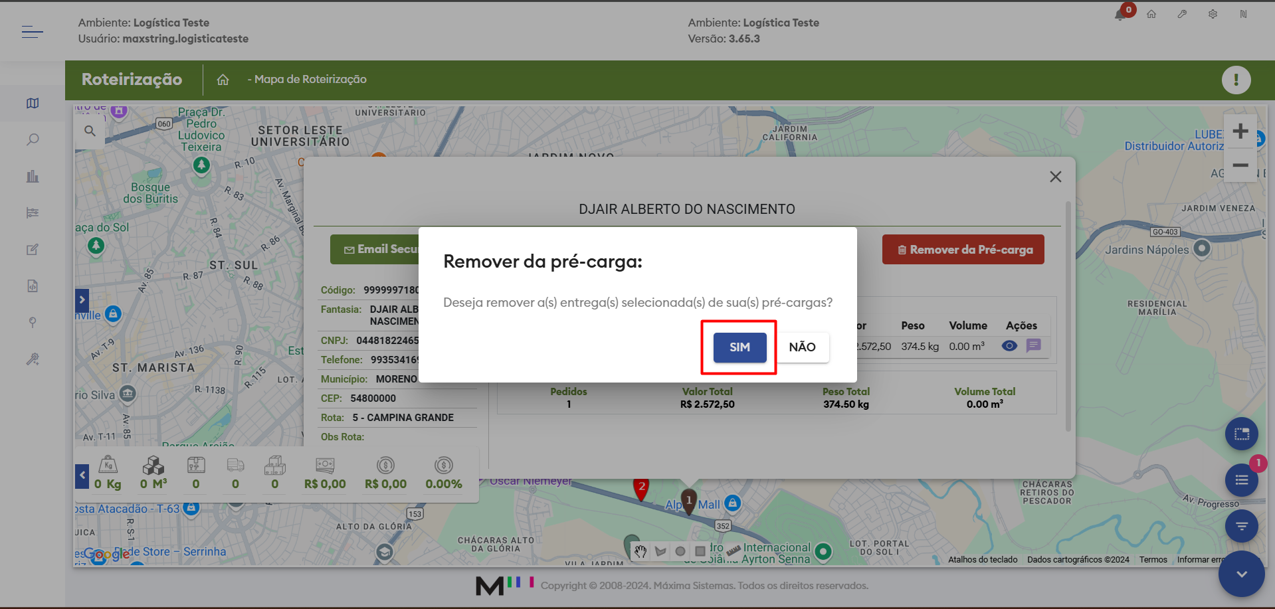Select the circle drawing tool
Screen dimensions: 1275x609
(680, 551)
